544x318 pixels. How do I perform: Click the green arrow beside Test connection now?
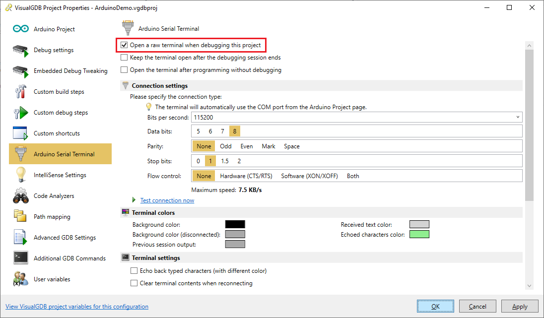click(x=134, y=200)
